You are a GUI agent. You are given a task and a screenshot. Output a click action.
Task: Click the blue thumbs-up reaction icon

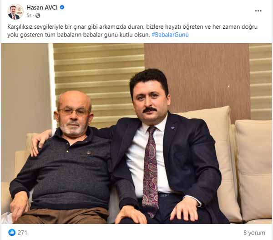click(12, 233)
